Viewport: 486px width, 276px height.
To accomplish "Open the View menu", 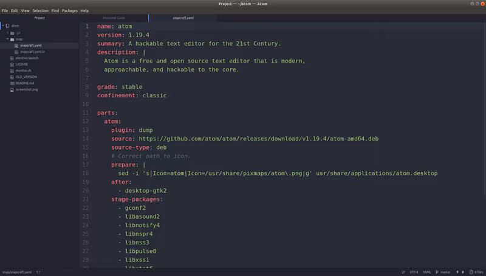I will 25,10.
